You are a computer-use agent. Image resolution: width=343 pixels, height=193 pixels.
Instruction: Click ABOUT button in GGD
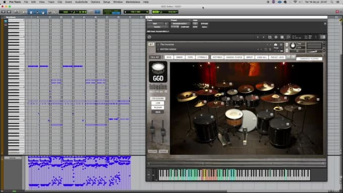click(x=249, y=57)
